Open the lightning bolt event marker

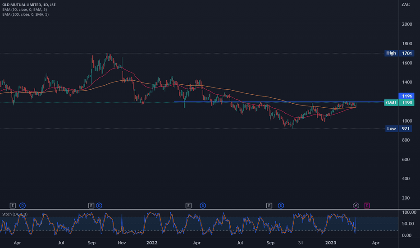coord(356,206)
